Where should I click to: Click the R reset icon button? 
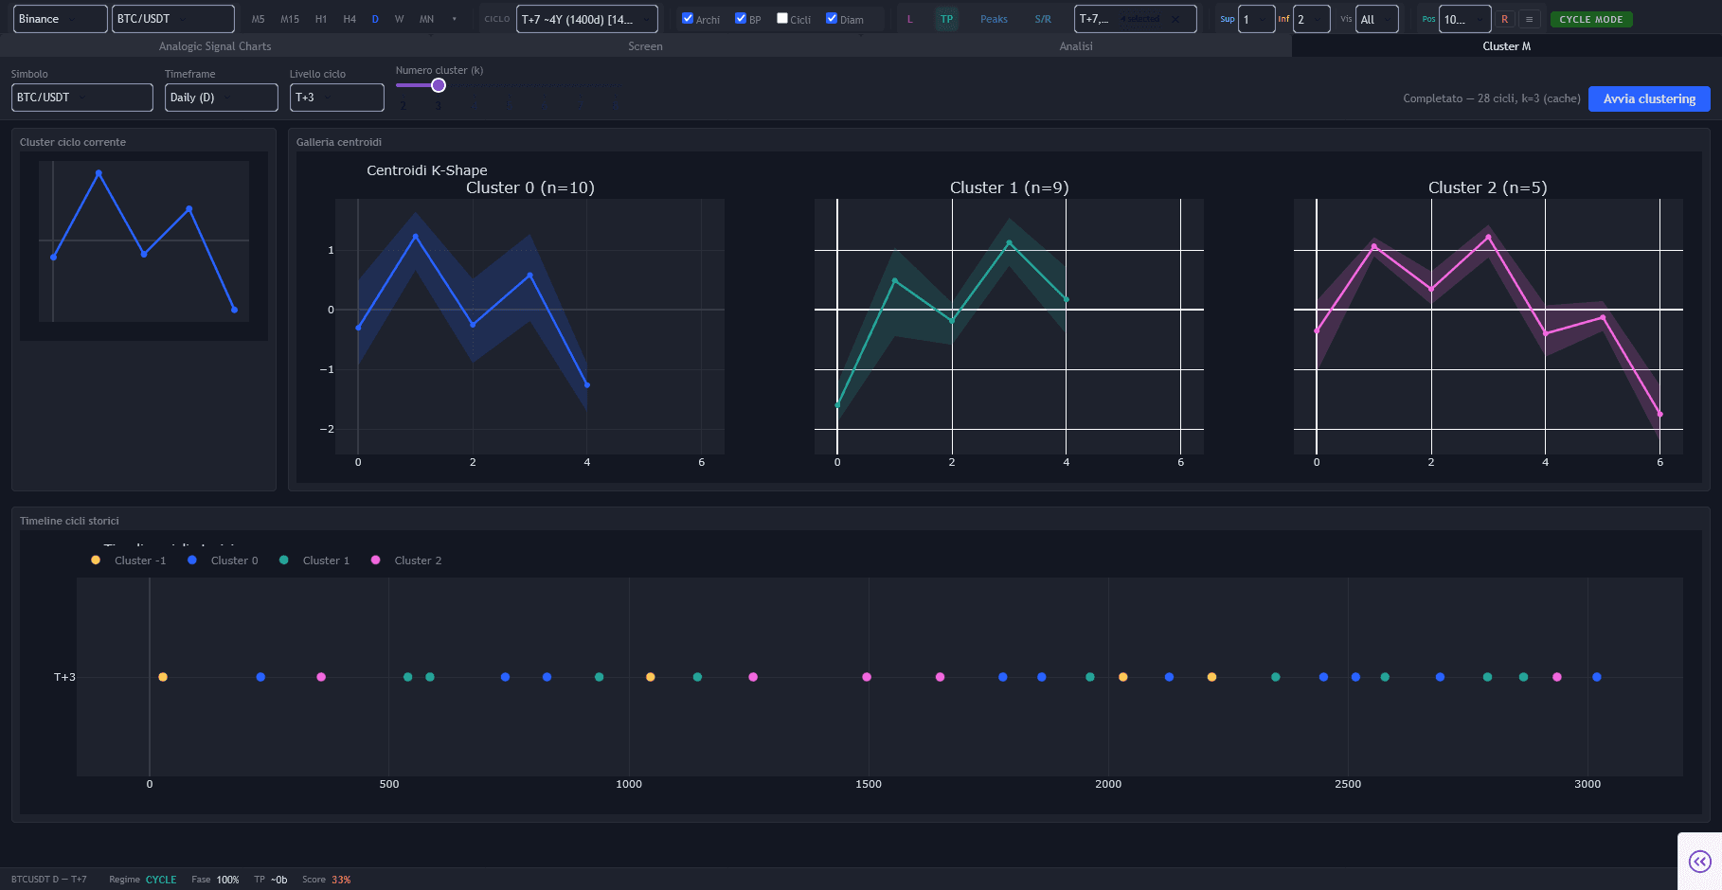click(x=1504, y=19)
